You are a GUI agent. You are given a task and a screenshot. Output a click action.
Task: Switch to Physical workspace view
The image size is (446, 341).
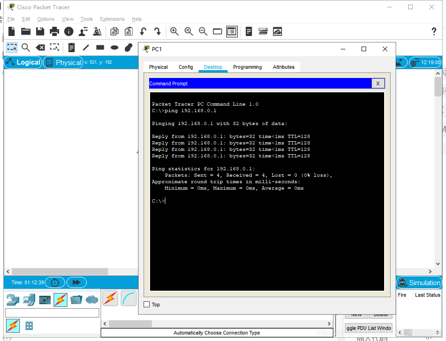63,62
